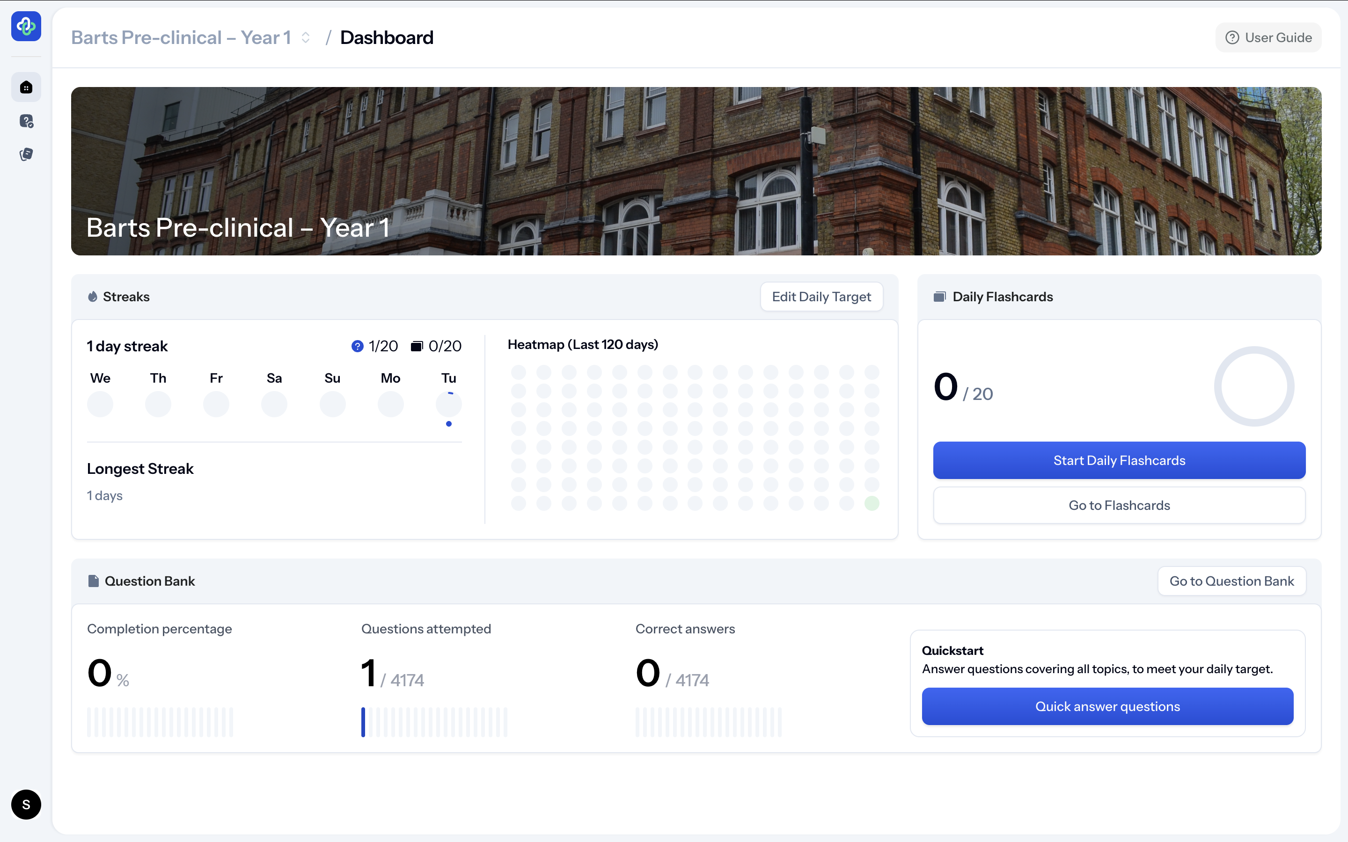Image resolution: width=1348 pixels, height=842 pixels.
Task: Open the Question Bank sidebar icon
Action: [x=26, y=121]
